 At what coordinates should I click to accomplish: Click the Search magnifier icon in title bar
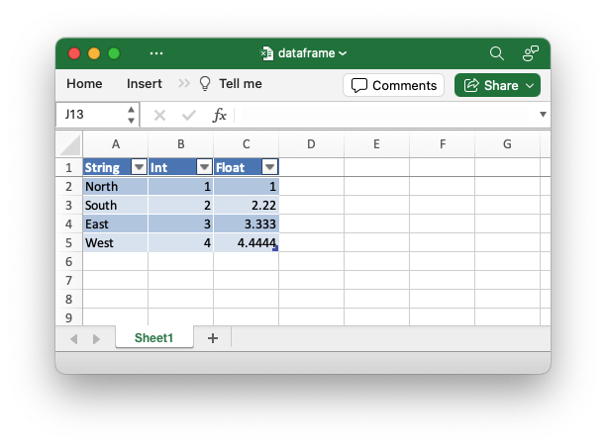tap(497, 53)
